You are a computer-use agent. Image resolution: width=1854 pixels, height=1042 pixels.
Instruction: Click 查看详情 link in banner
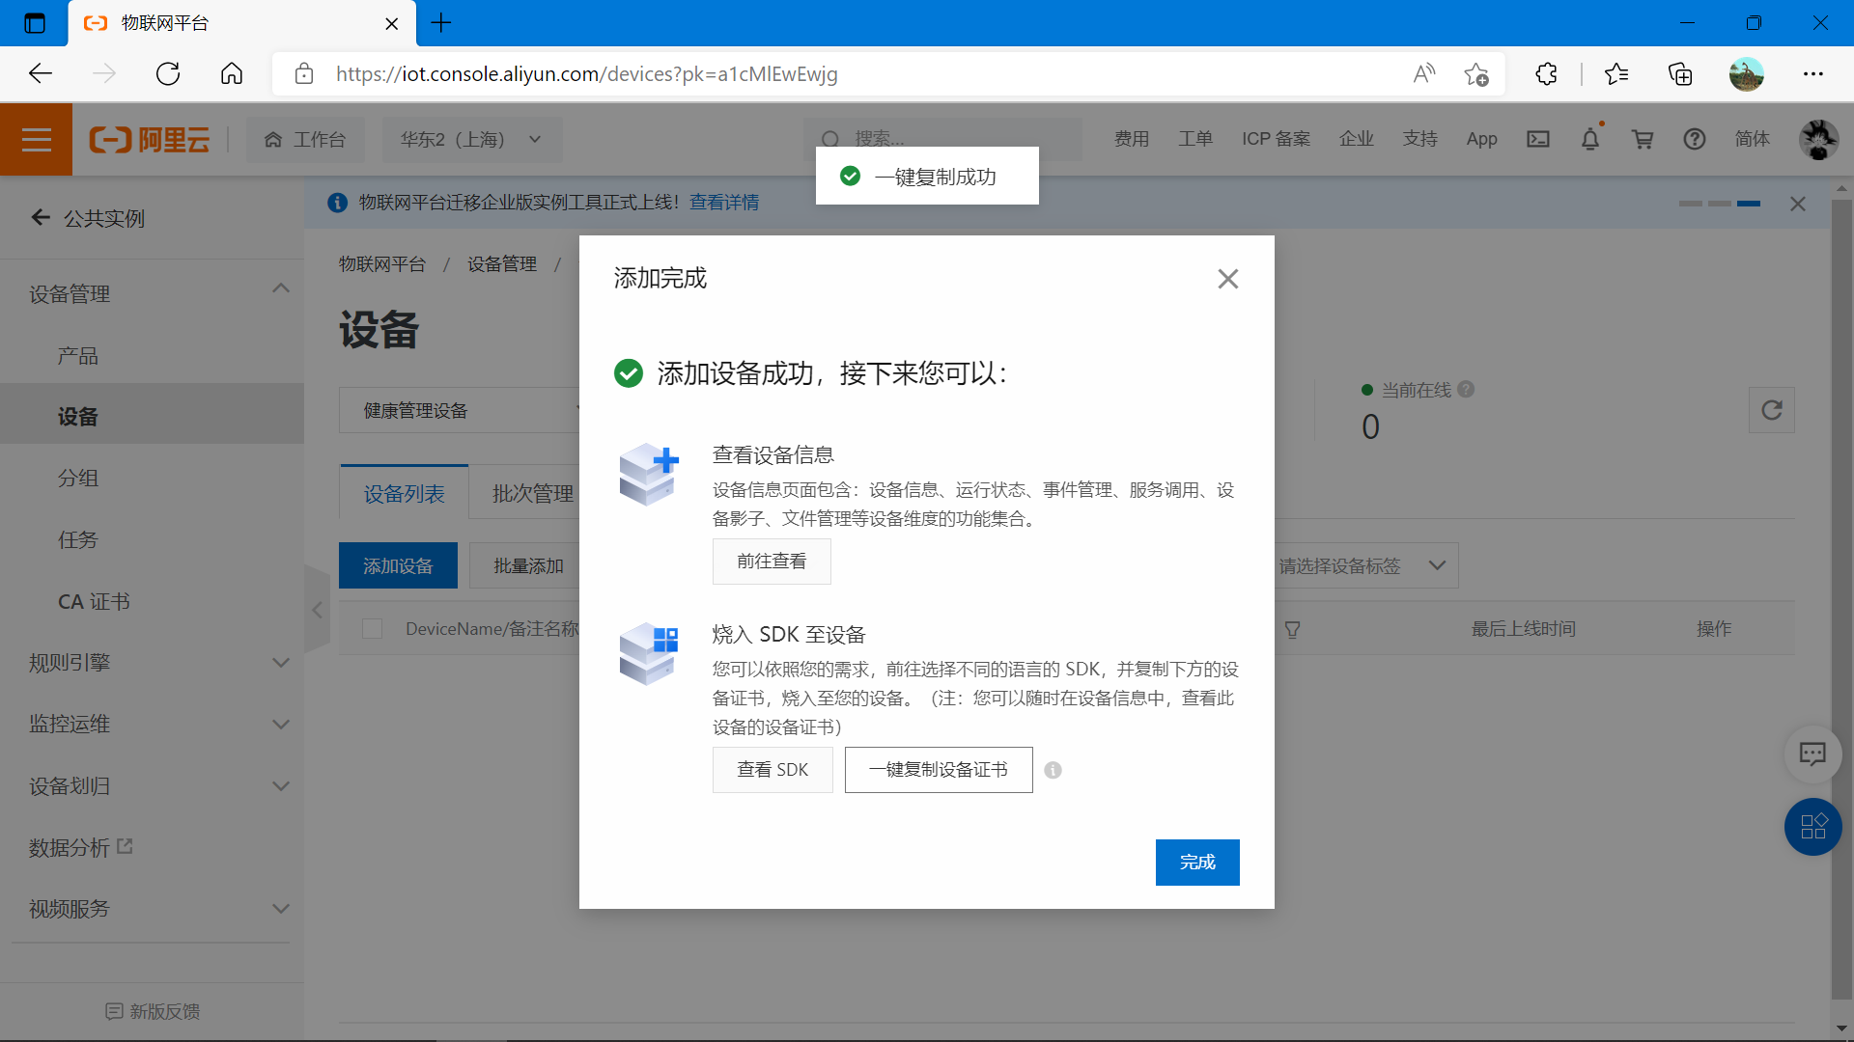[724, 203]
